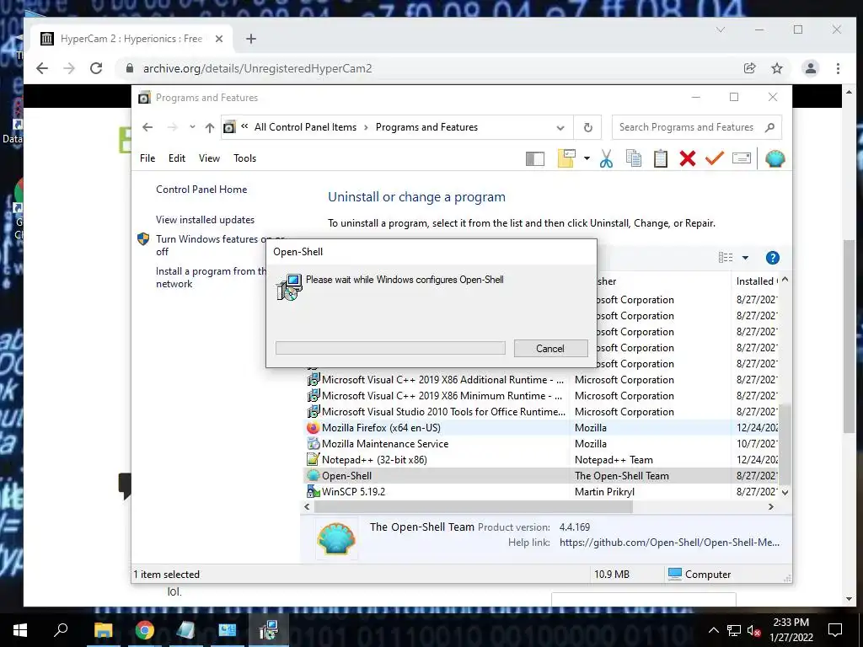
Task: Open Chrome tab search chevron
Action: point(721,29)
